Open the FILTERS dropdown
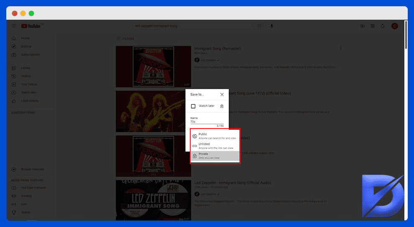Image resolution: width=414 pixels, height=227 pixels. pos(125,39)
